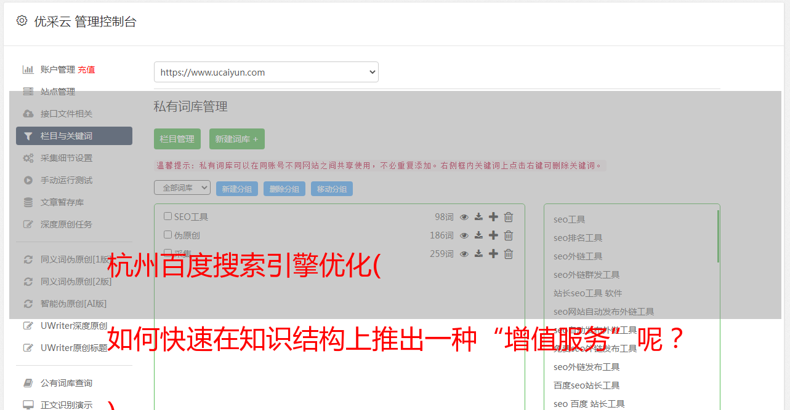This screenshot has width=790, height=410.
Task: Click the download icon in the 259词 row
Action: [x=478, y=254]
